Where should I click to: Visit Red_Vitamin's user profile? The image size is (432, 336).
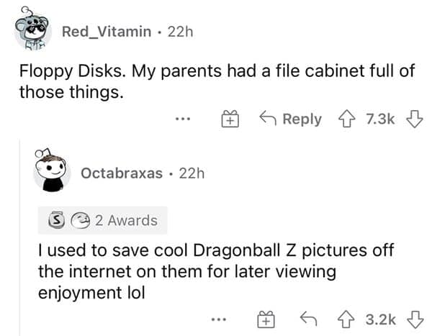pos(106,31)
